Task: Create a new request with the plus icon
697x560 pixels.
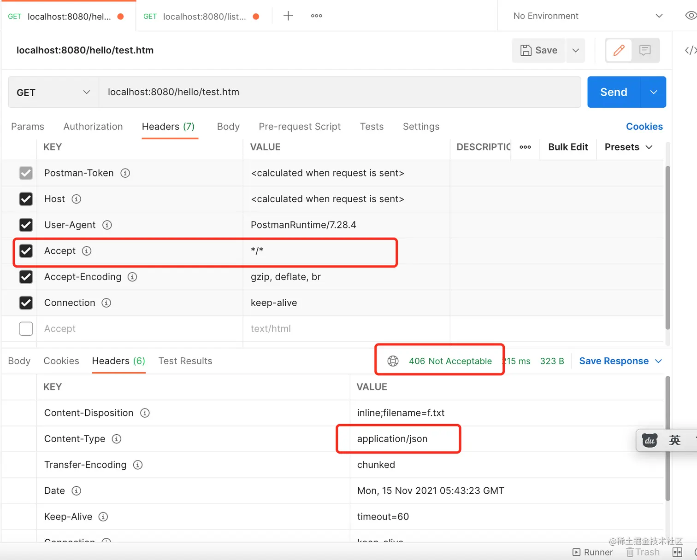Action: pos(288,16)
